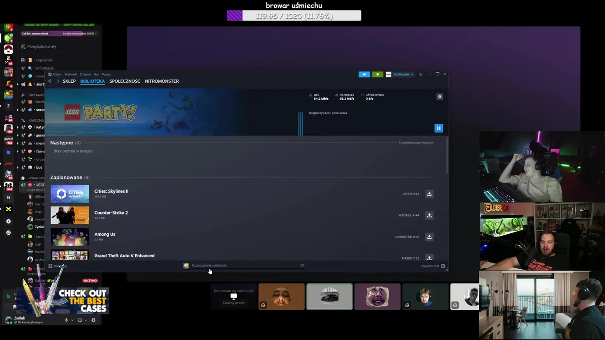Open the F1 logo server icon
The width and height of the screenshot is (605, 340).
(x=8, y=164)
